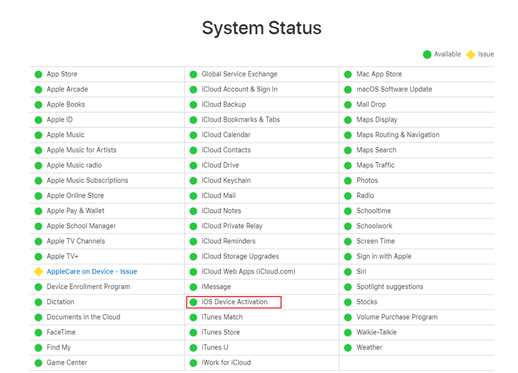Image resolution: width=518 pixels, height=373 pixels.
Task: Select the Sign in with Apple entry
Action: coord(384,257)
